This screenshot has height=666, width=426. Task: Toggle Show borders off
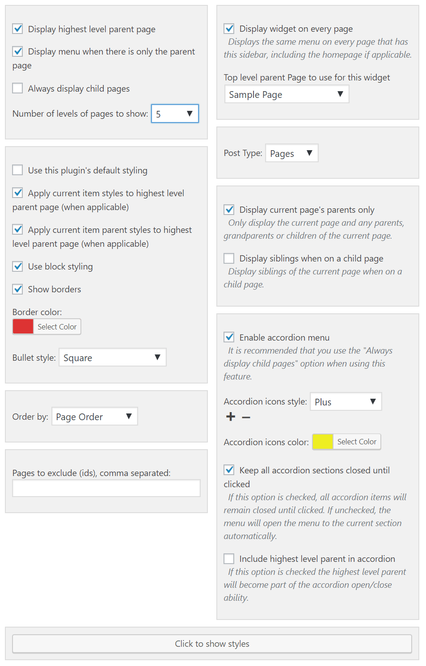(17, 289)
